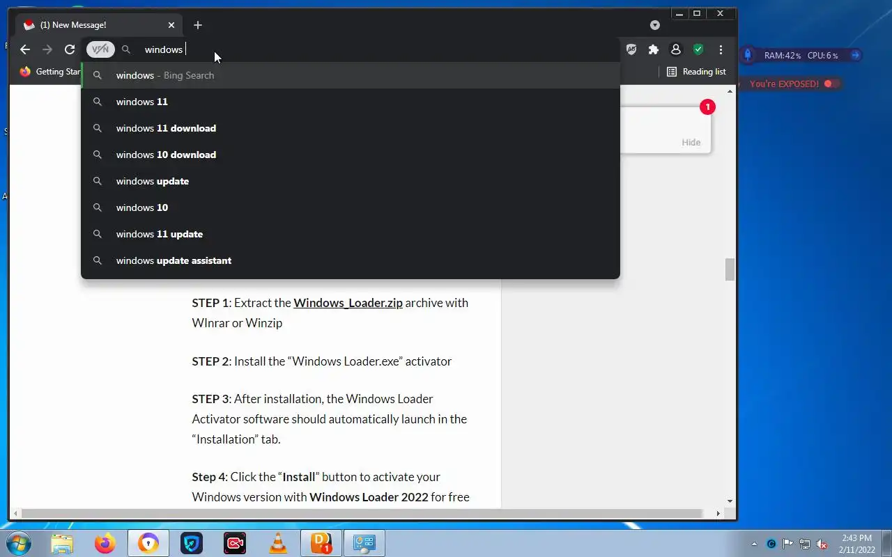This screenshot has height=557, width=892.
Task: Click the blue 'C' tray icon
Action: click(x=771, y=544)
